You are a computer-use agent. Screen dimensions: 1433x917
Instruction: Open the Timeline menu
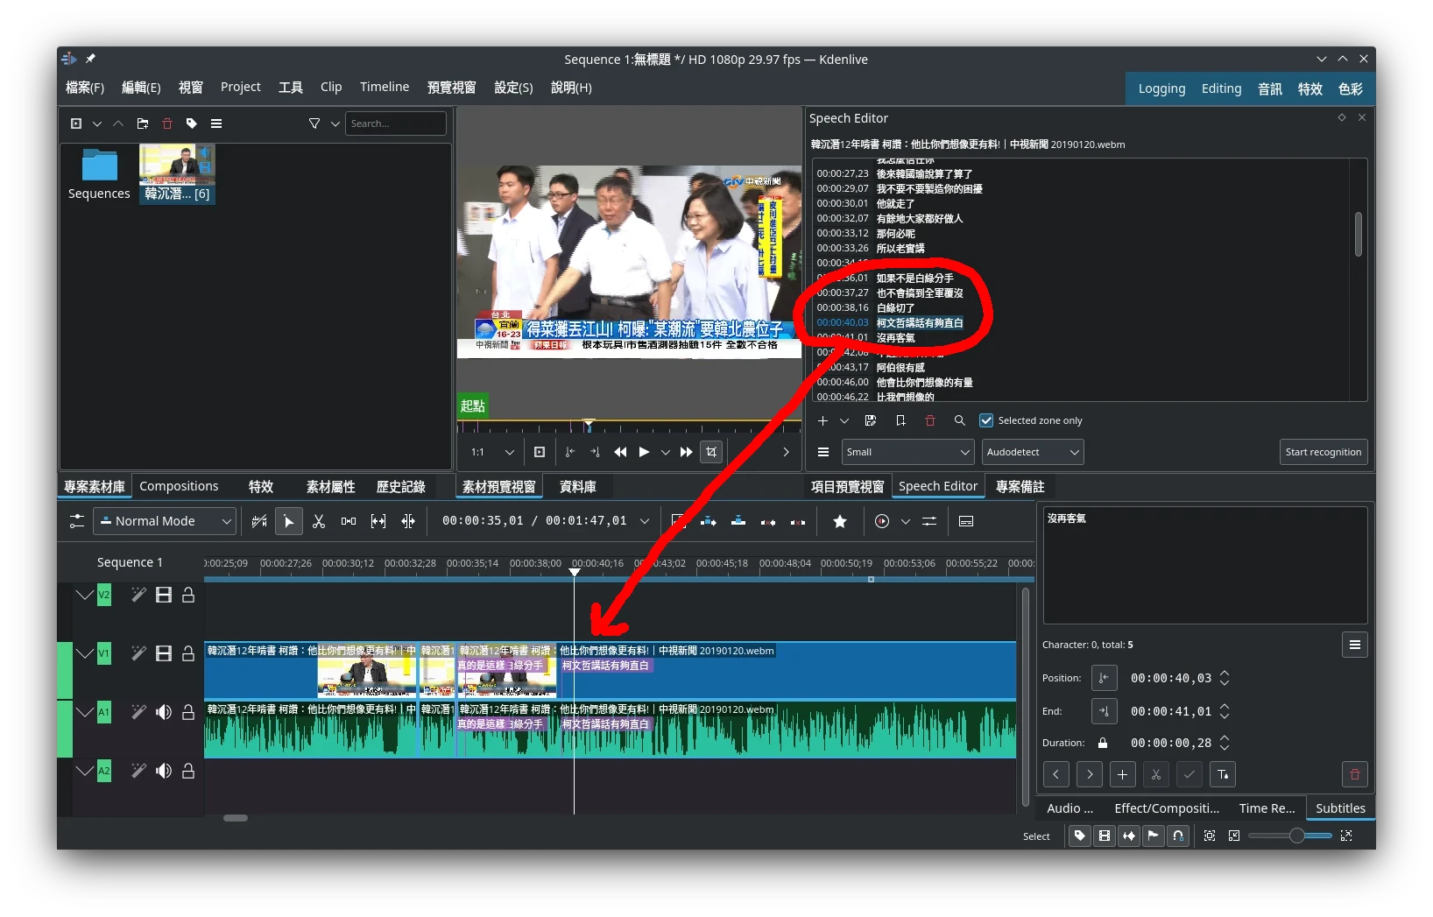point(384,87)
